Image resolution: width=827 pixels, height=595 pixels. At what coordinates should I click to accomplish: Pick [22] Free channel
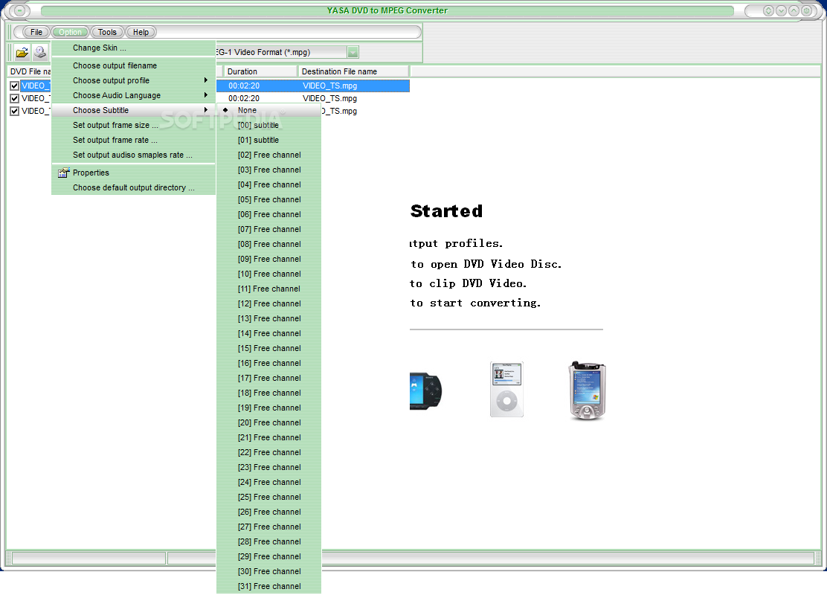pos(268,452)
